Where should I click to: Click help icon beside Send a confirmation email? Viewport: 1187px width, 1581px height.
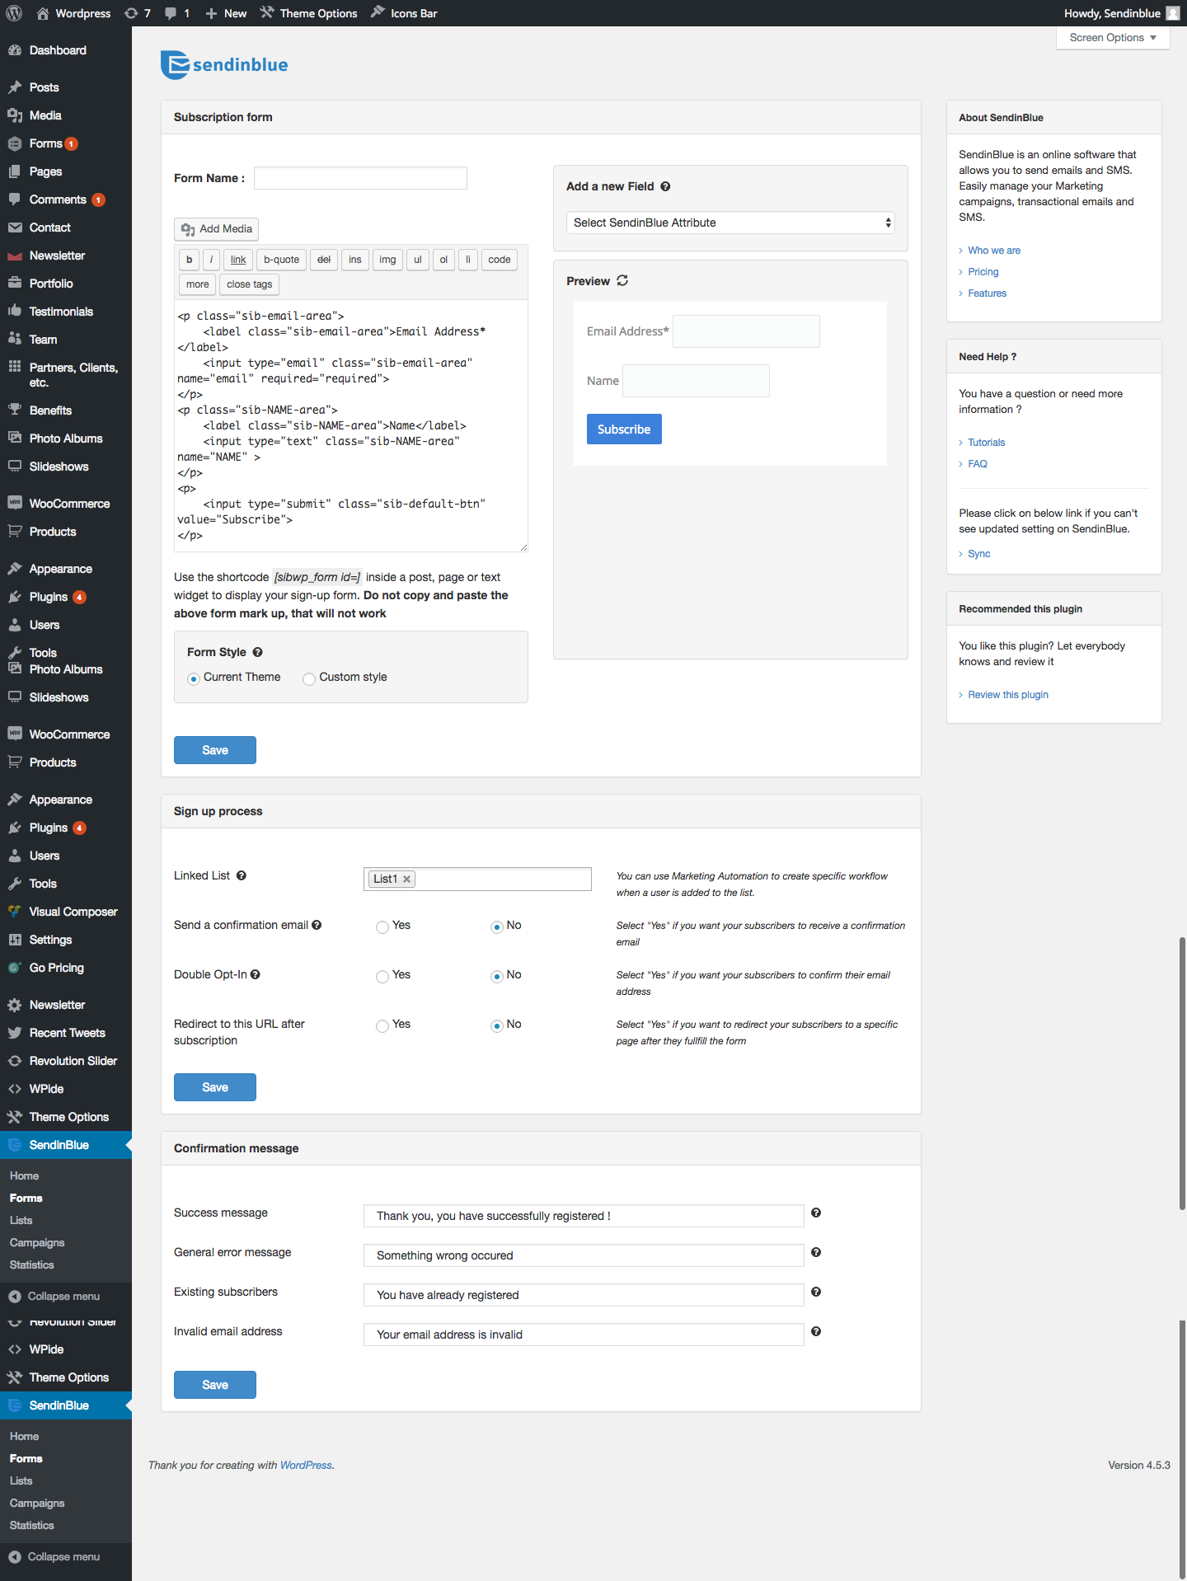[x=317, y=925]
